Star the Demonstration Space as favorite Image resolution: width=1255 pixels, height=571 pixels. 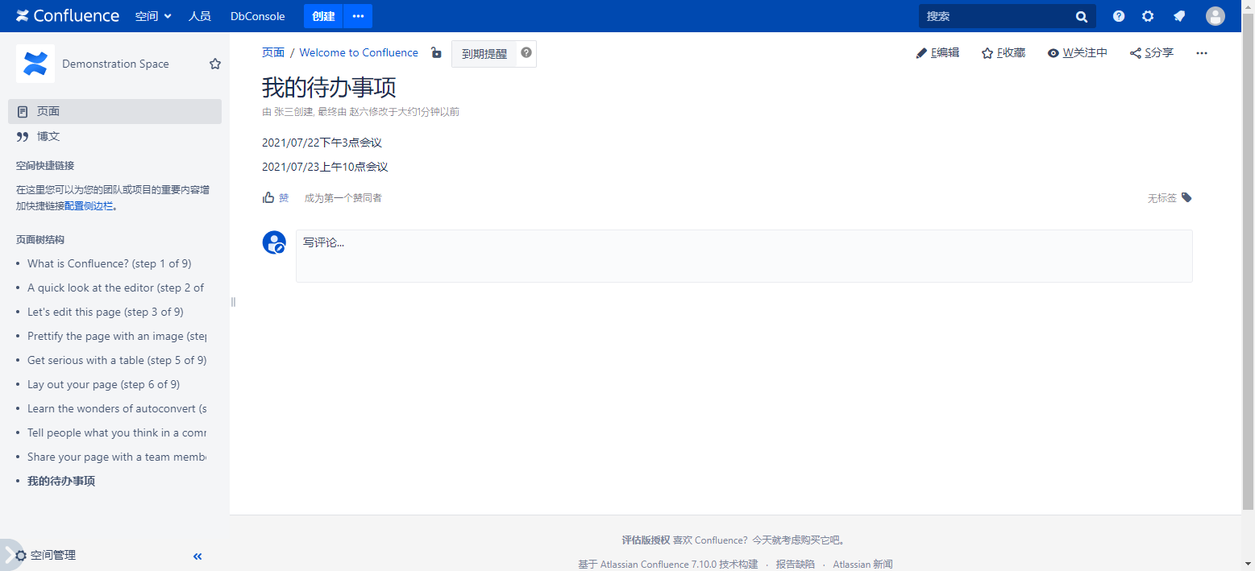pyautogui.click(x=215, y=64)
